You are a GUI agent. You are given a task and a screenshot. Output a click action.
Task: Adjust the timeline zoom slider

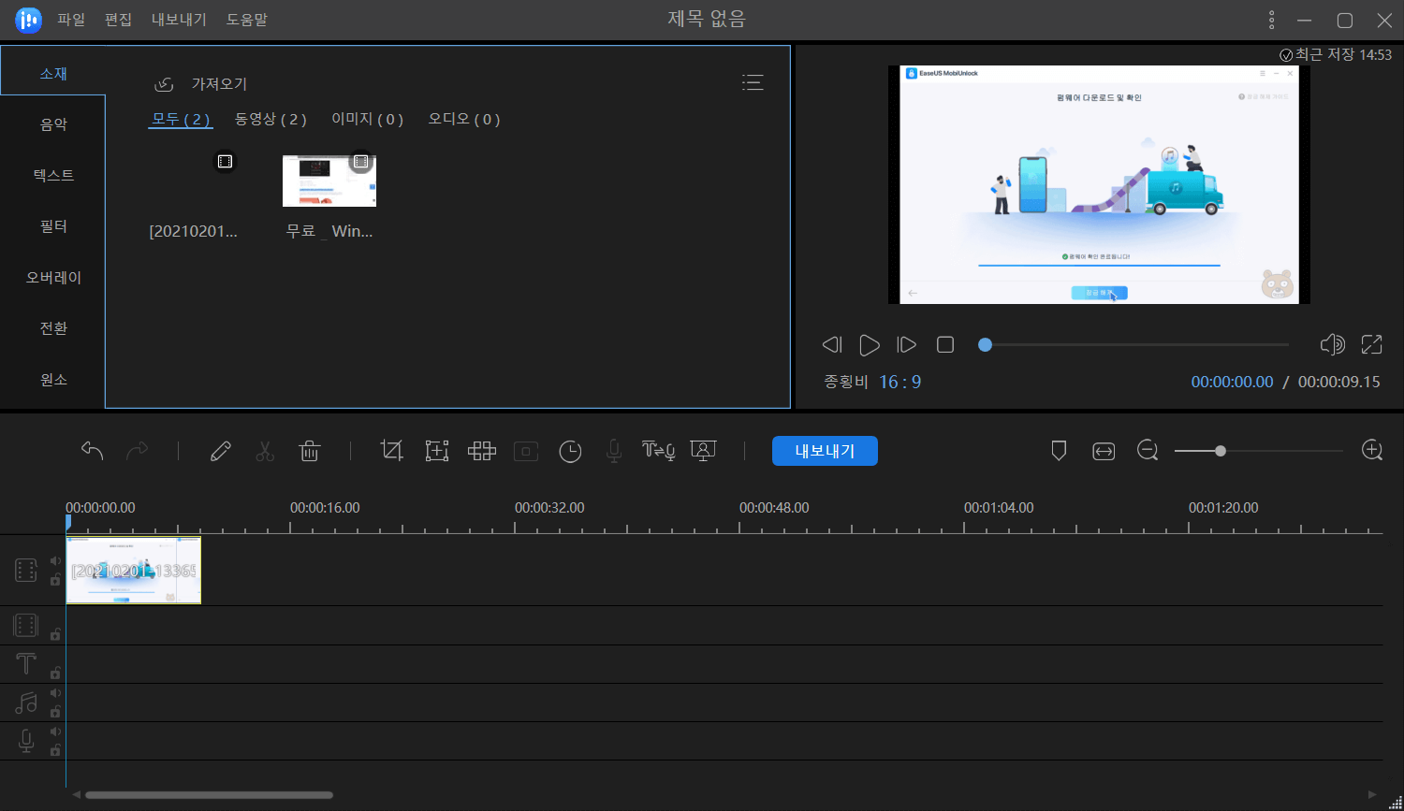click(1221, 450)
